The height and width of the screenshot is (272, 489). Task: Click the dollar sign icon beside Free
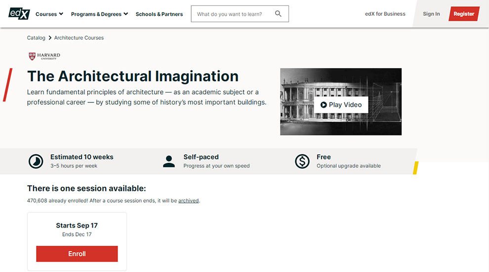tap(302, 161)
